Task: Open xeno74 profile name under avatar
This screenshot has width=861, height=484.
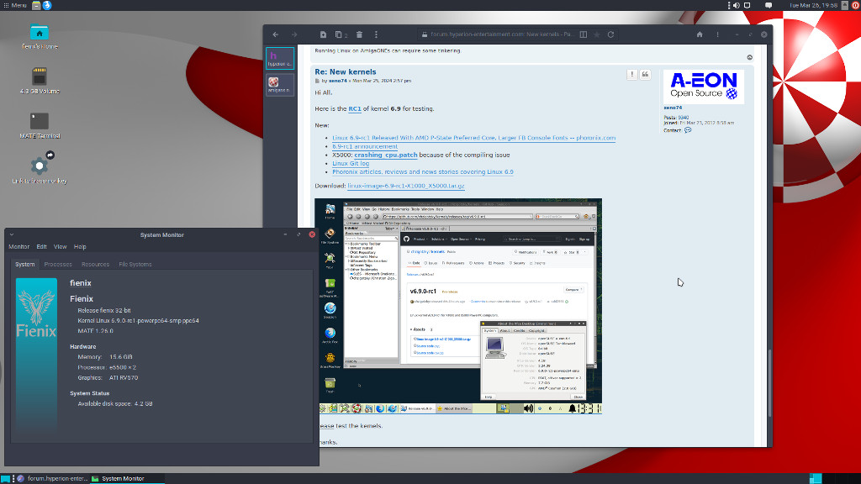Action: tap(673, 108)
